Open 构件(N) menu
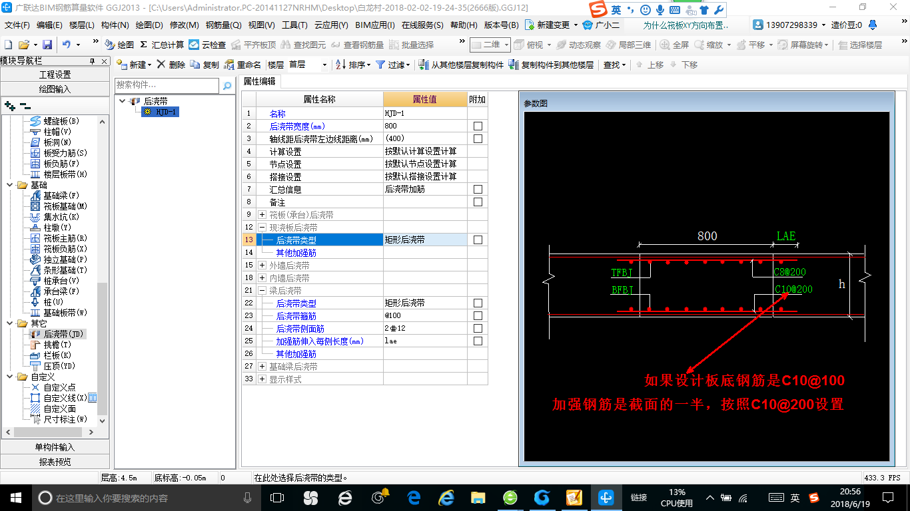910x511 pixels. 115,25
